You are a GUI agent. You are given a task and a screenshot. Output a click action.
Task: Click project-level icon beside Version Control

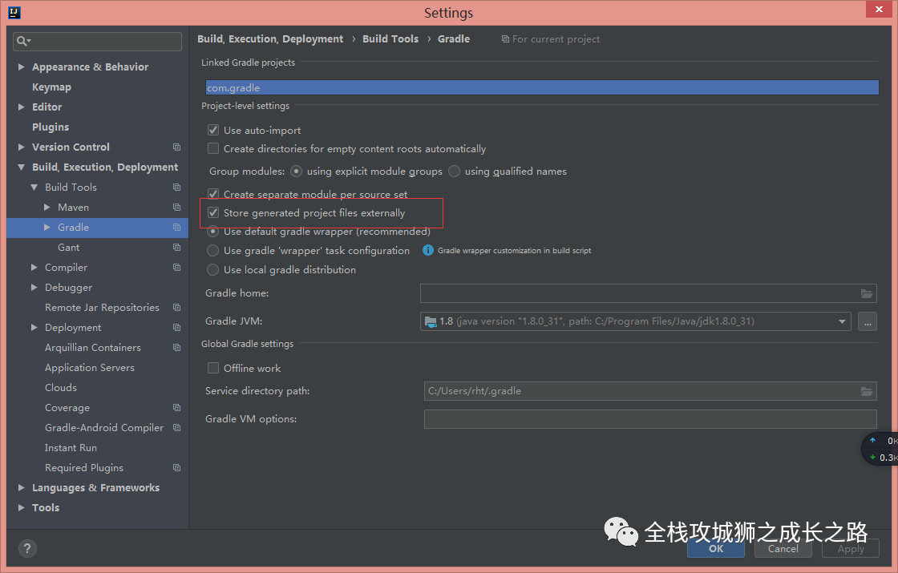(177, 147)
